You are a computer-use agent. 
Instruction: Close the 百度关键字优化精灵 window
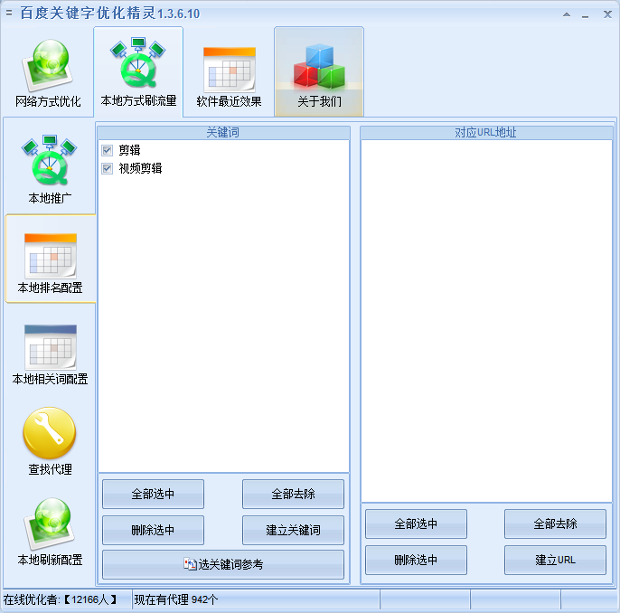pyautogui.click(x=607, y=14)
